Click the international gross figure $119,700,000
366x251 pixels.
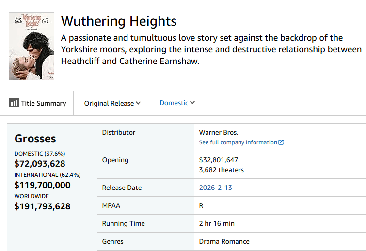(43, 185)
